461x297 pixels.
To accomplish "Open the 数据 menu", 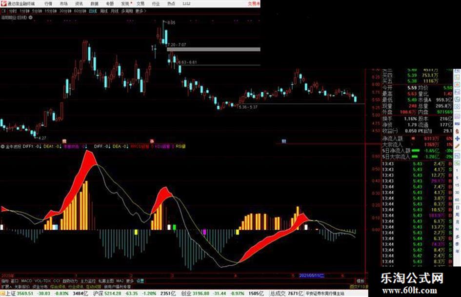I will click(94, 3).
